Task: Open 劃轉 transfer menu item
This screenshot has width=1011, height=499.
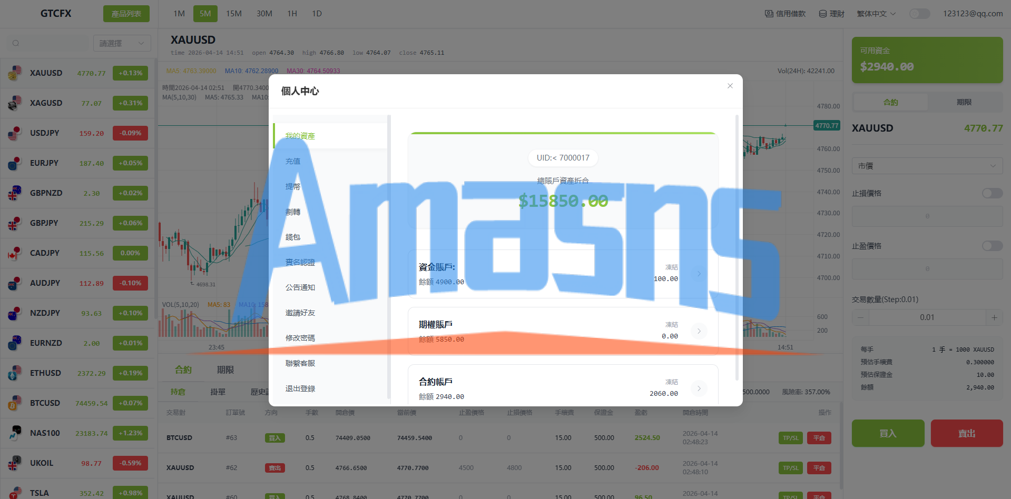Action: pyautogui.click(x=331, y=212)
